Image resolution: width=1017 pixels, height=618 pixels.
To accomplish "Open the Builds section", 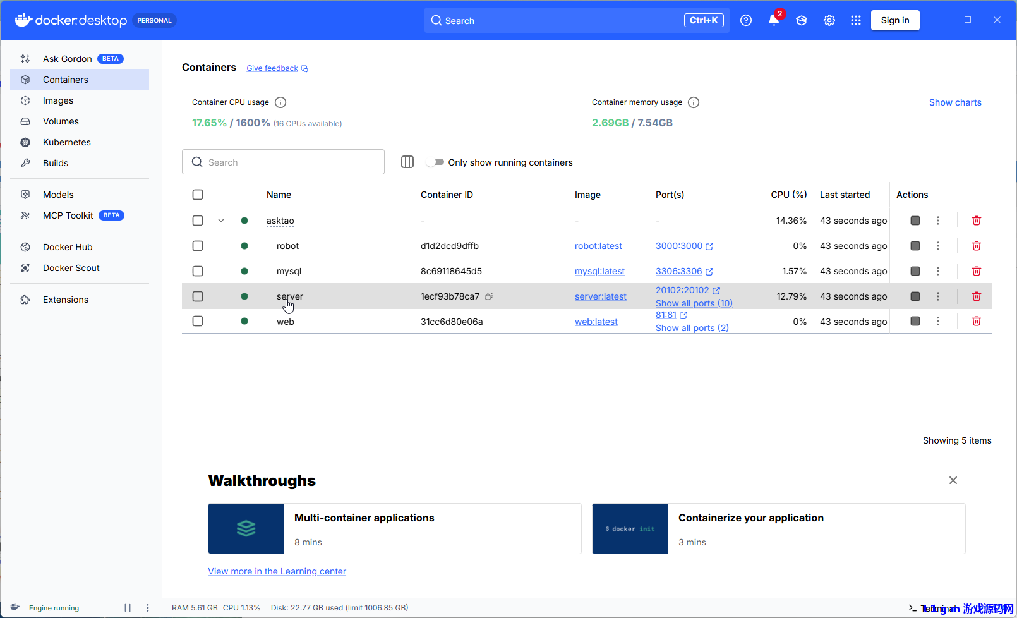I will point(56,163).
